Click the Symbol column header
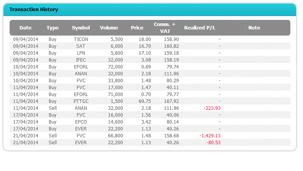The height and width of the screenshot is (171, 303). point(81,28)
